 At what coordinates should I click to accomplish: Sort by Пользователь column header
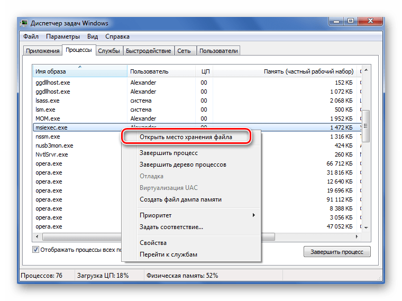(x=161, y=71)
